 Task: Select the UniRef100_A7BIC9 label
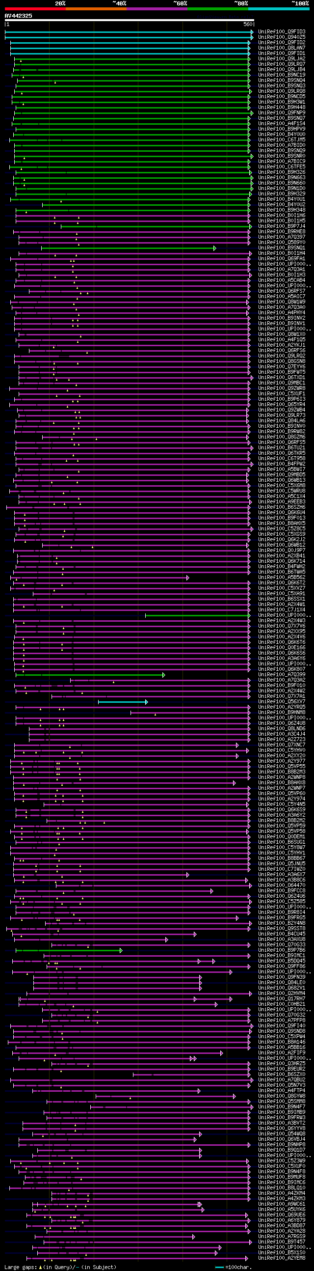click(x=282, y=162)
